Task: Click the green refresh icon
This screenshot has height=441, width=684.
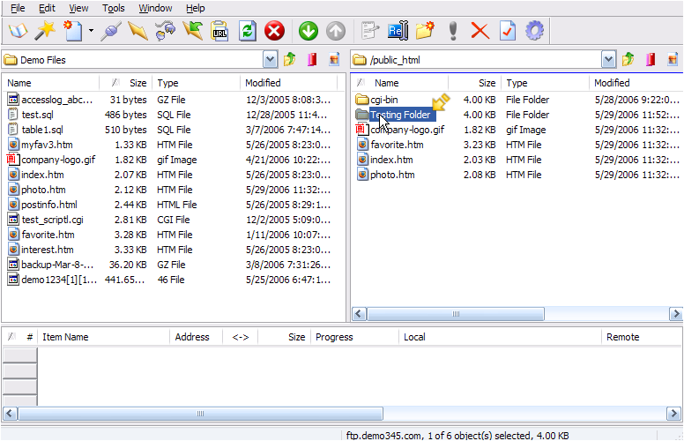Action: click(248, 32)
